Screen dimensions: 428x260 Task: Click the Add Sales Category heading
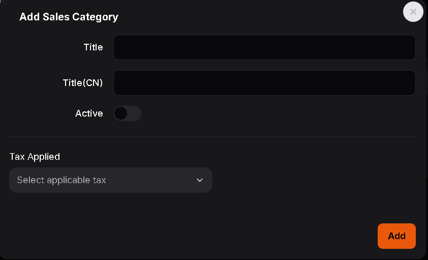coord(69,17)
